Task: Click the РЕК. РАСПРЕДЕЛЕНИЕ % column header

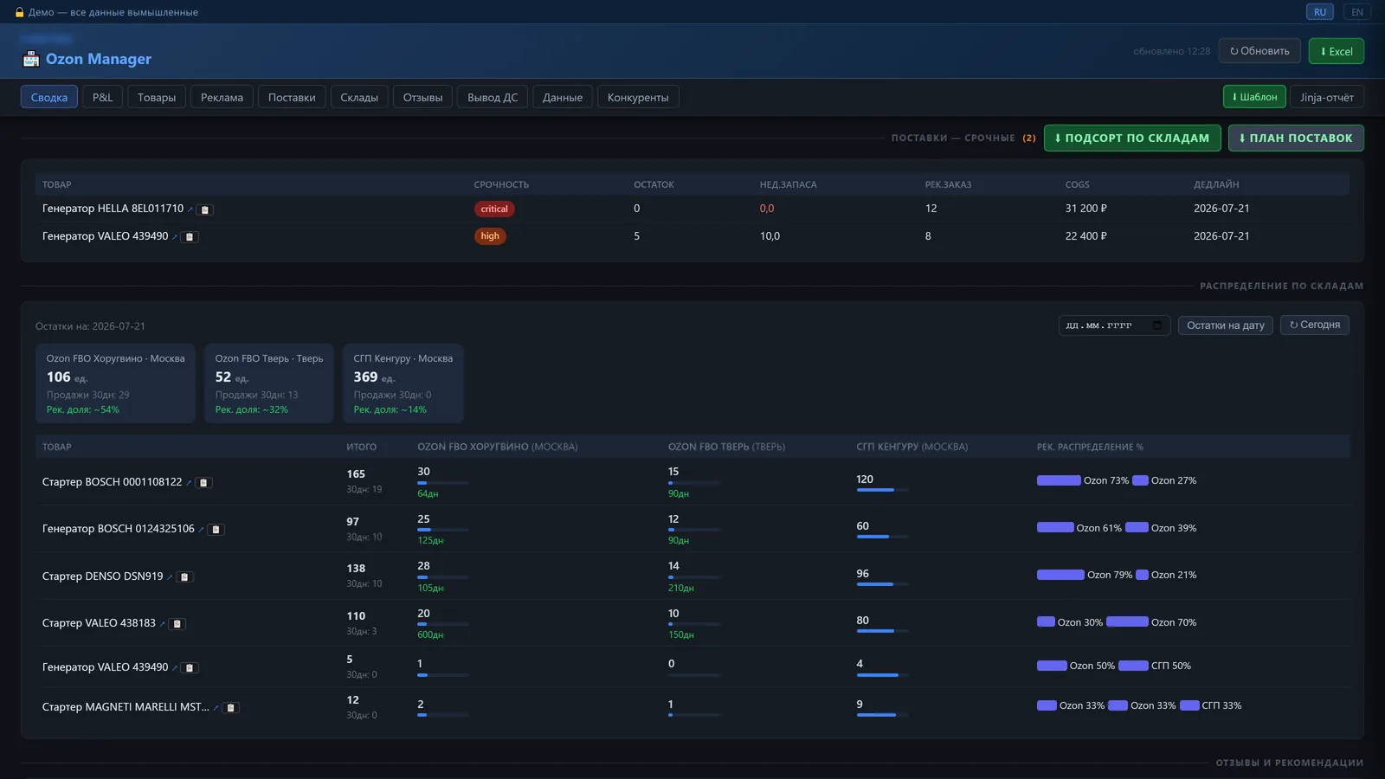Action: pos(1090,447)
